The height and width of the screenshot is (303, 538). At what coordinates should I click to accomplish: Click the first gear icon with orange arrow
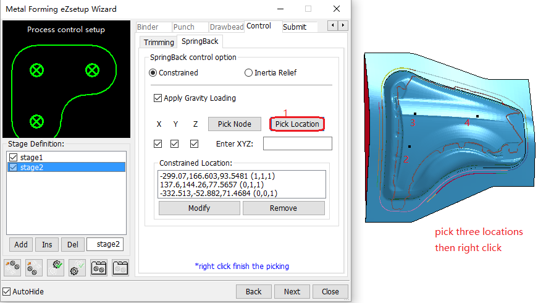point(12,268)
